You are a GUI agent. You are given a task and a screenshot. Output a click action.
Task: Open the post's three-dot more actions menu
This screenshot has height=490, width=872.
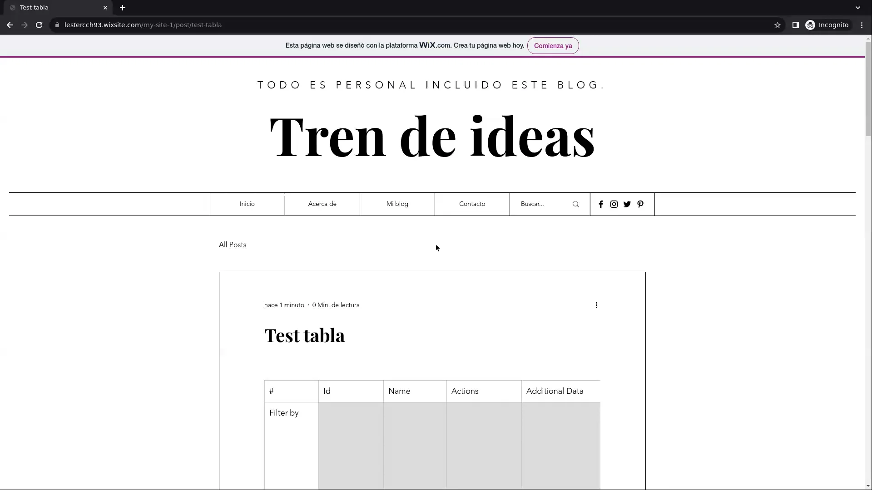pyautogui.click(x=596, y=305)
